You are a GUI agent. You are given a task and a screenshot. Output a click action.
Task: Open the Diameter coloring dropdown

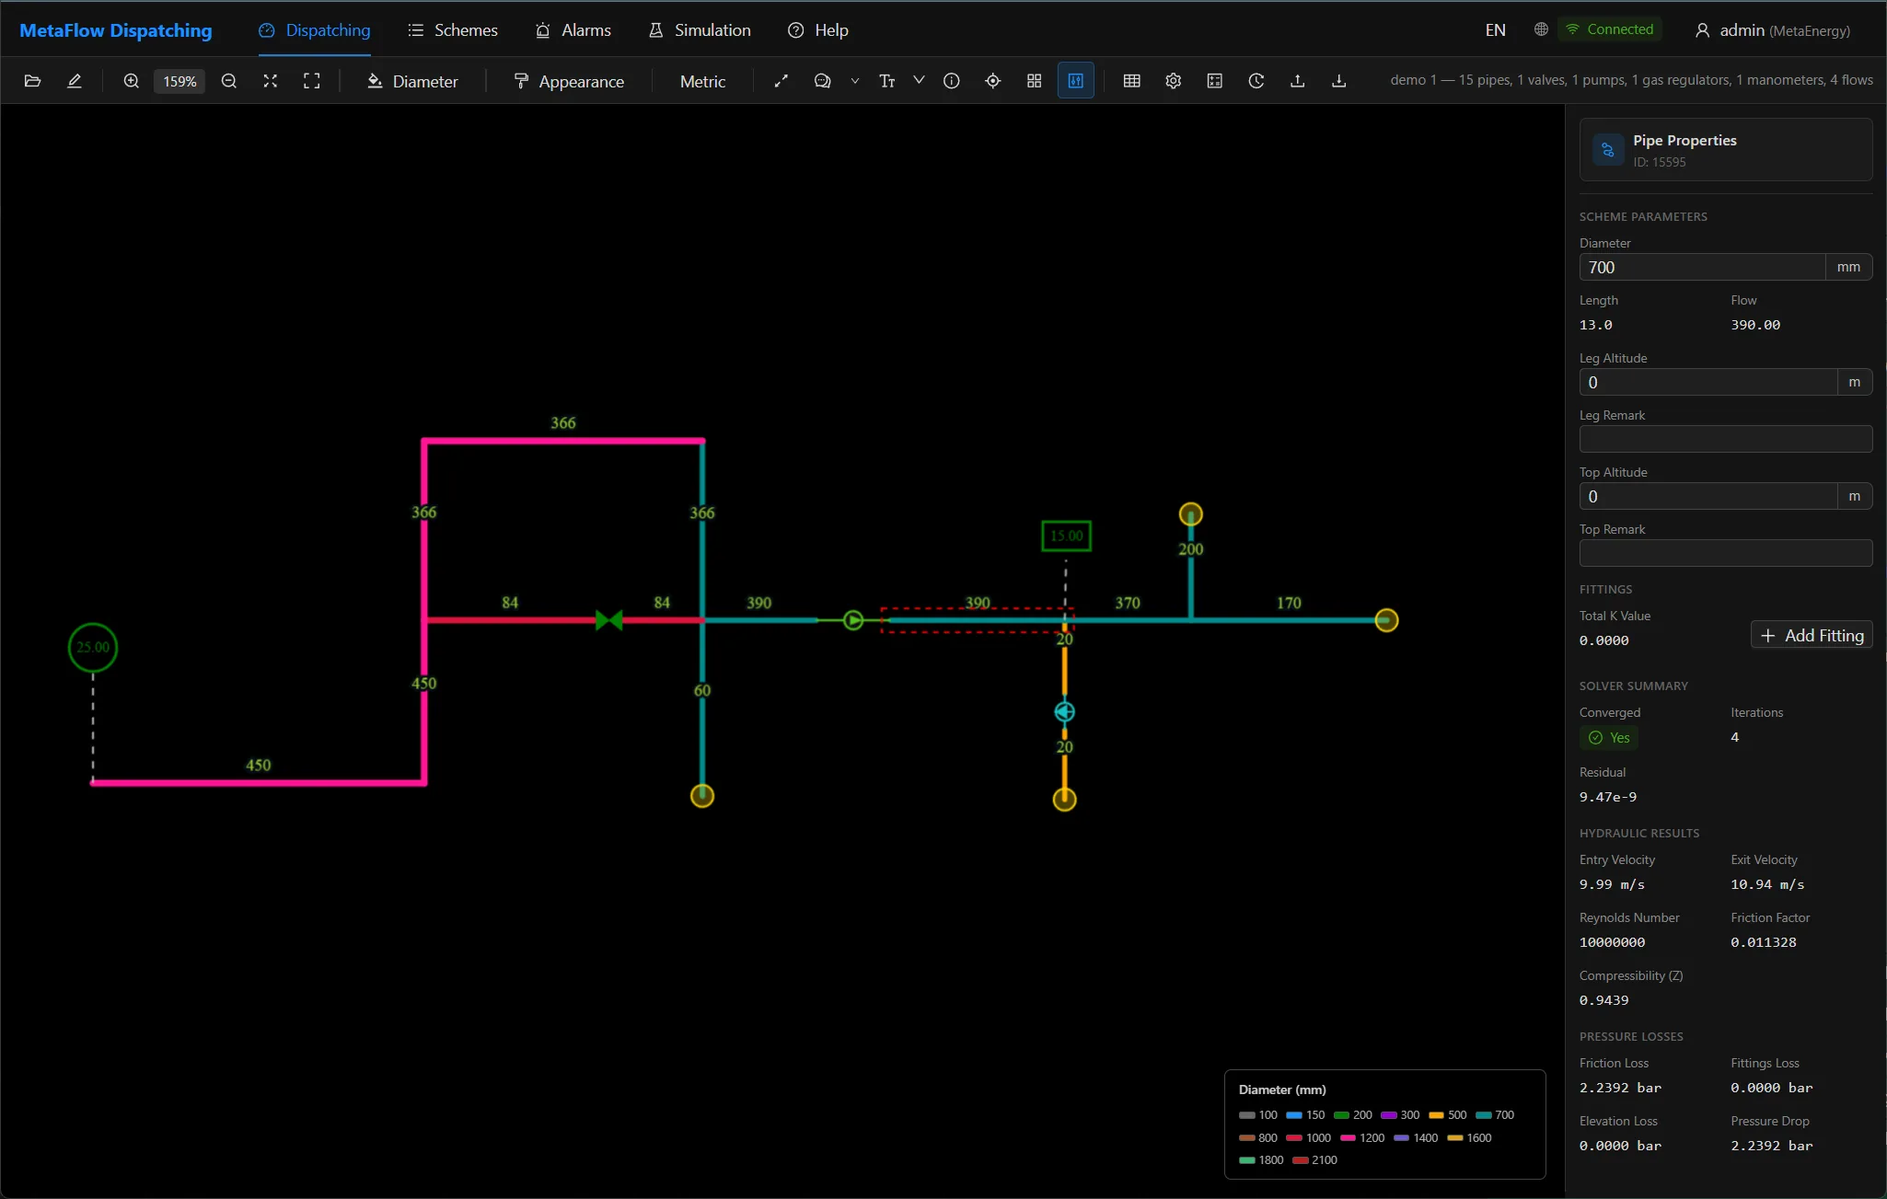coord(412,81)
